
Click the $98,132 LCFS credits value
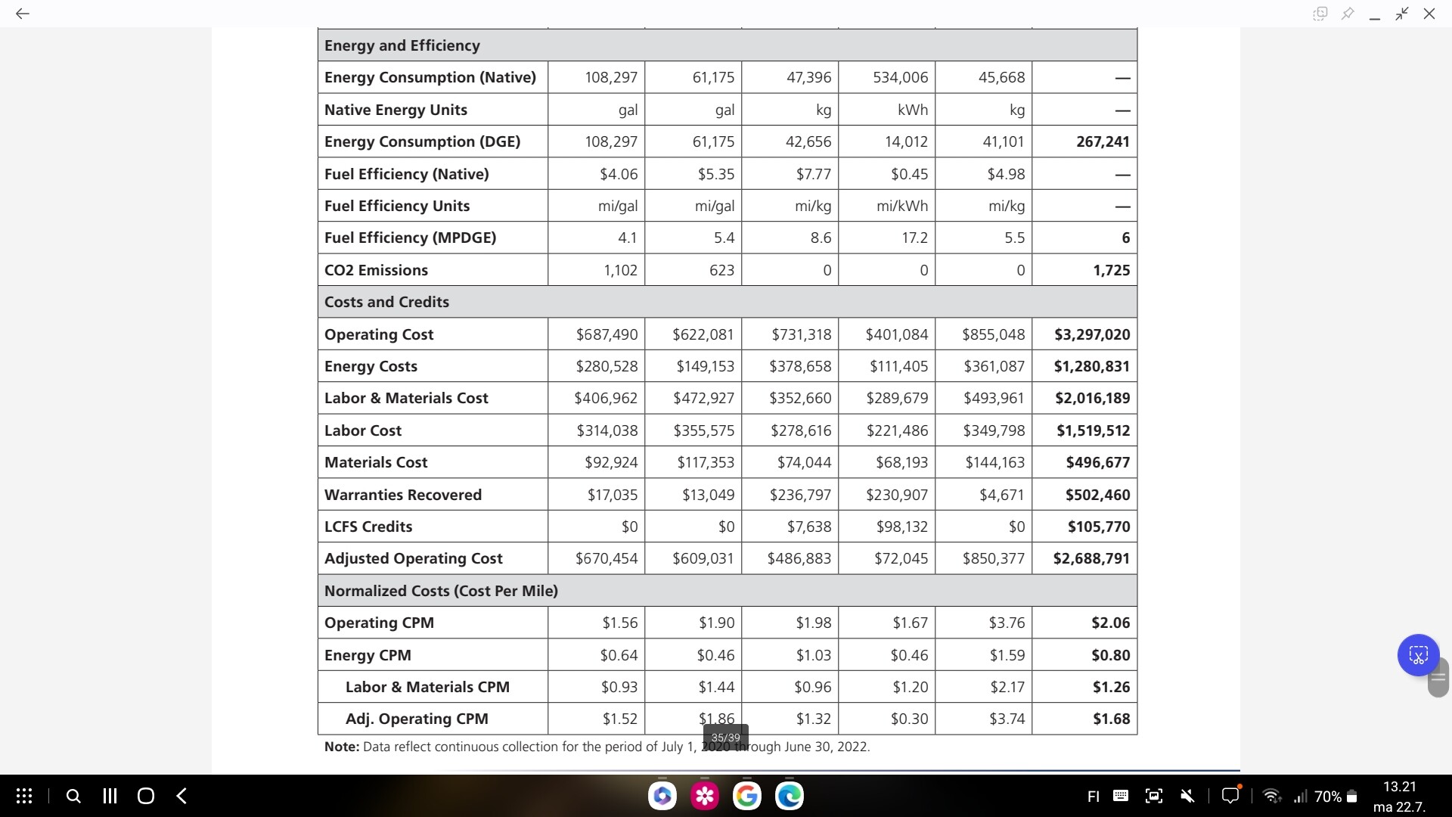(901, 527)
